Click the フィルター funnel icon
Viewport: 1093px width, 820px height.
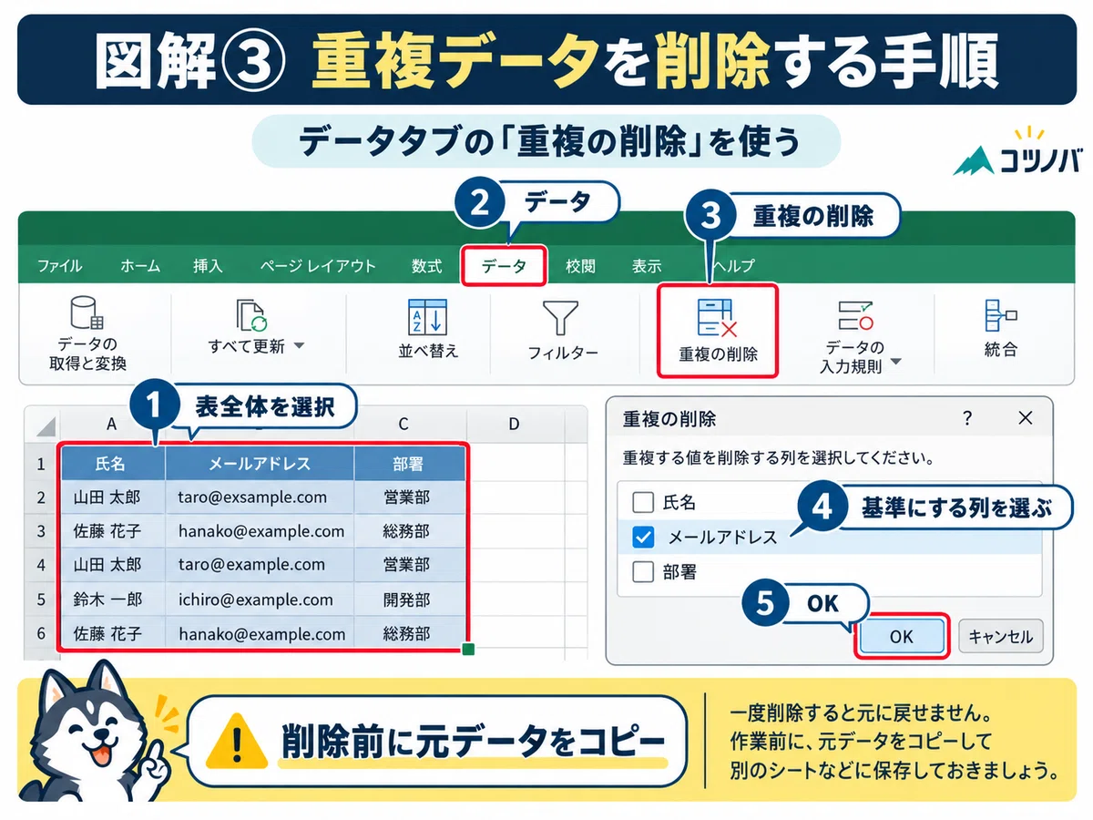point(561,318)
